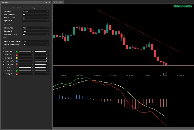
Task: Open the Sell Alert Signal > MACD dropdown
Action: pyautogui.click(x=36, y=44)
